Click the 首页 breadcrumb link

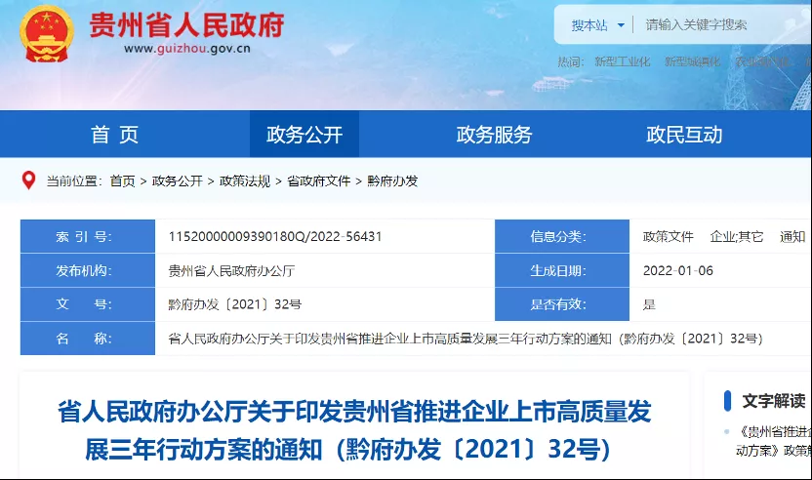pos(122,181)
